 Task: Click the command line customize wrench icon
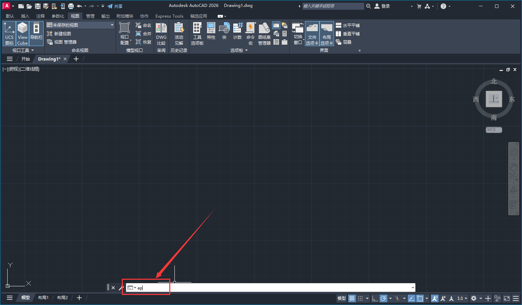point(121,288)
